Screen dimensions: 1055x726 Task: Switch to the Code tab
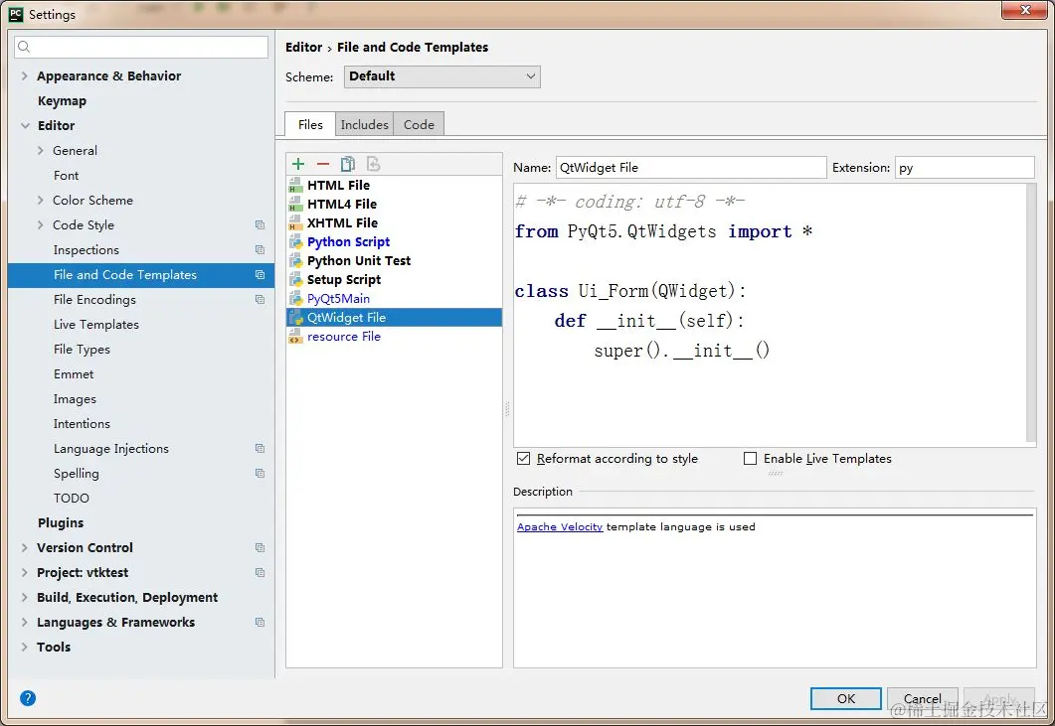coord(419,124)
